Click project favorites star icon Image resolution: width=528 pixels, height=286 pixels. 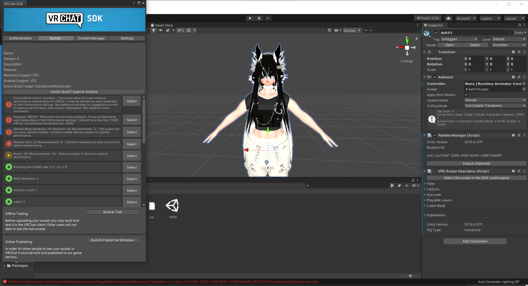click(x=407, y=186)
